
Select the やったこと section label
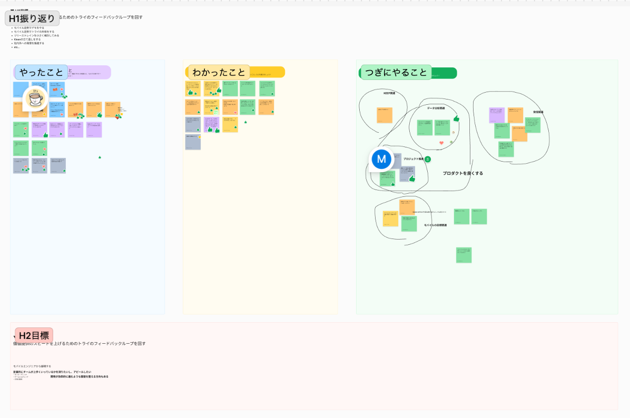point(42,72)
